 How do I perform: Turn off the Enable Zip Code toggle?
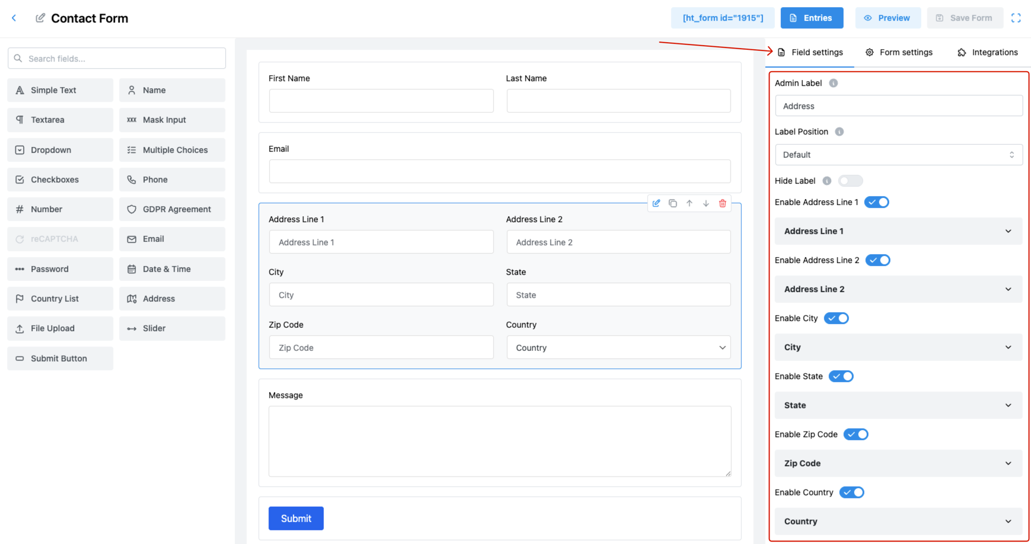[x=856, y=434]
